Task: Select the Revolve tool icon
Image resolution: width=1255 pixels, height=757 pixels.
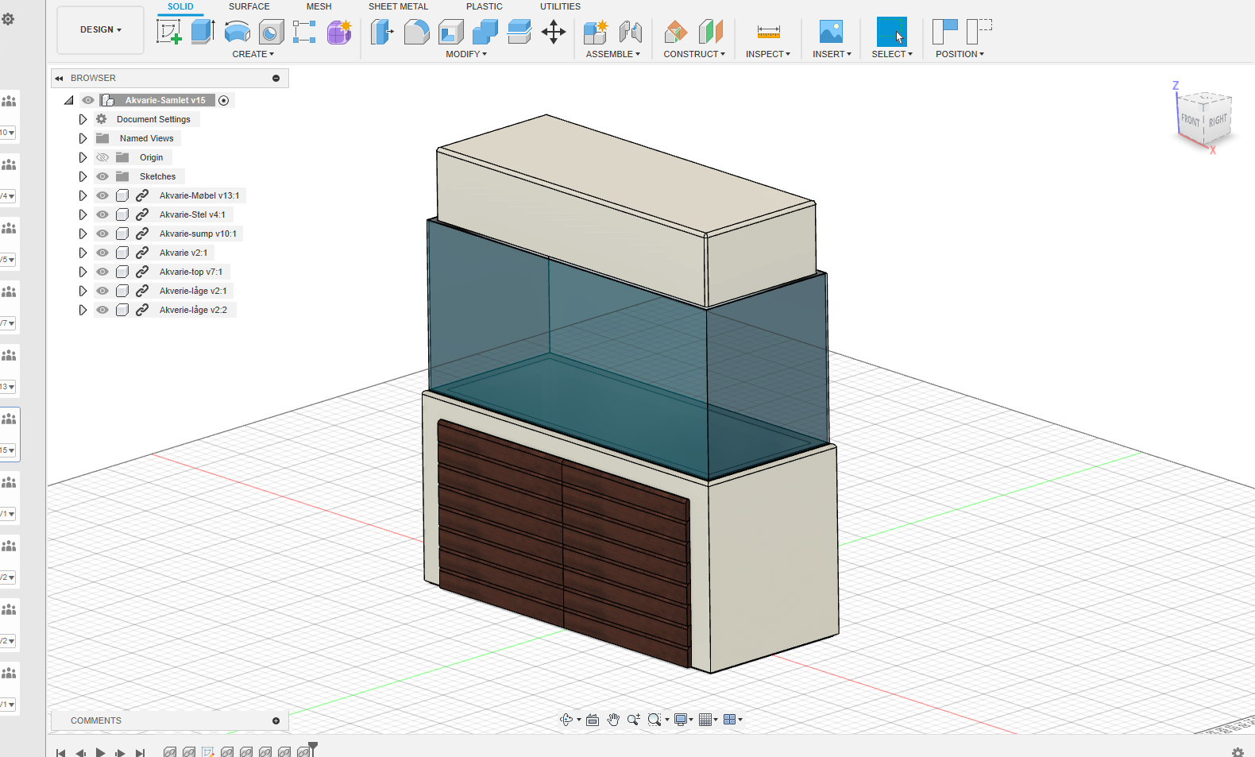Action: [x=237, y=32]
